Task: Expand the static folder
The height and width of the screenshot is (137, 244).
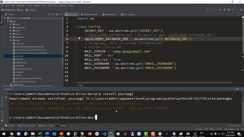Action: 11,34
